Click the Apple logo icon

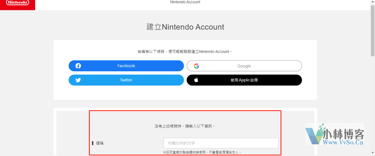(196, 80)
